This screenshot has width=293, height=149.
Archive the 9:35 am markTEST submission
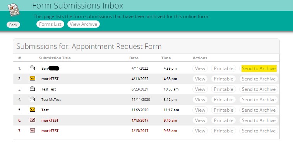[259, 131]
